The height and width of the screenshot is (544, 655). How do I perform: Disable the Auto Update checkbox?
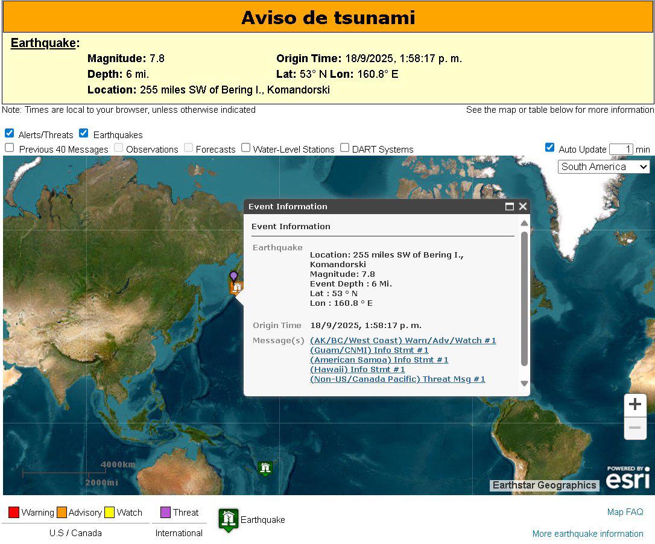[549, 148]
